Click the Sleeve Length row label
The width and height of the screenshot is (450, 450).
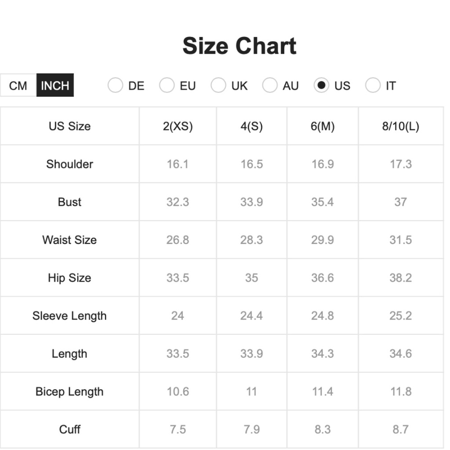(x=70, y=316)
